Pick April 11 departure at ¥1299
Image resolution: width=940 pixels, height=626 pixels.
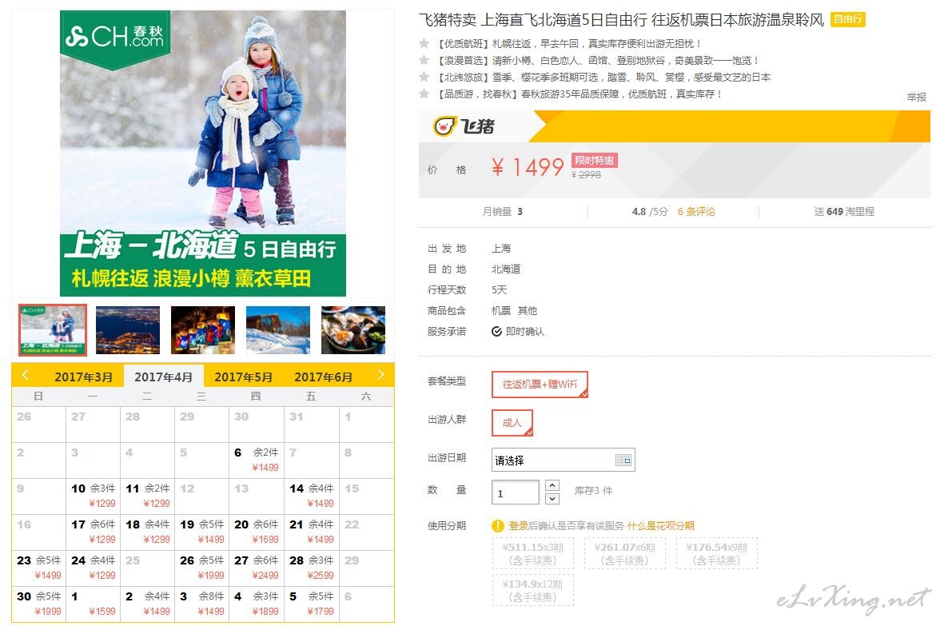[147, 496]
